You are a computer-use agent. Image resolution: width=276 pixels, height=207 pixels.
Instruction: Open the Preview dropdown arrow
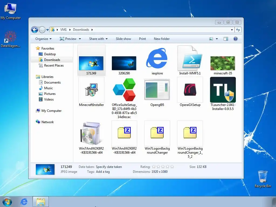tap(80, 39)
